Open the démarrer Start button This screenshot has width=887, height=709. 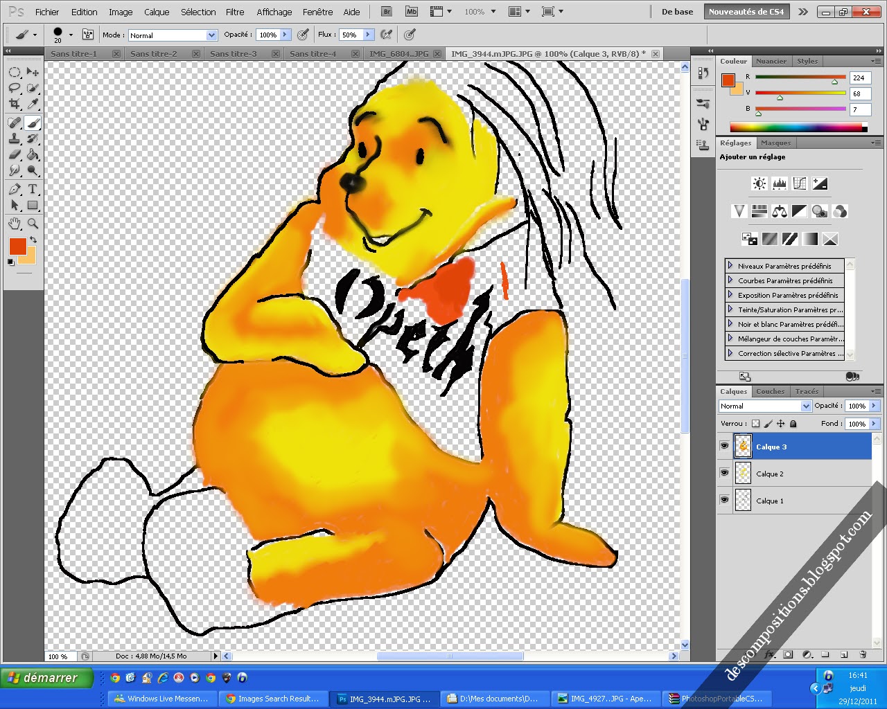click(46, 678)
